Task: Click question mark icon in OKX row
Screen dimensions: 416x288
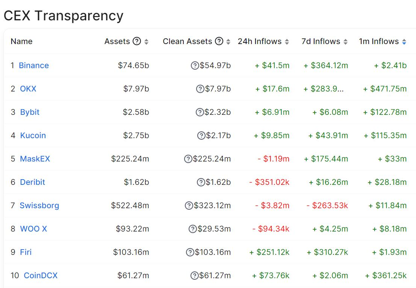Action: point(200,89)
